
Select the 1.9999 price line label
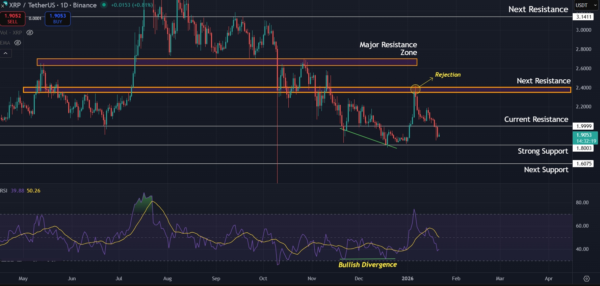[583, 126]
